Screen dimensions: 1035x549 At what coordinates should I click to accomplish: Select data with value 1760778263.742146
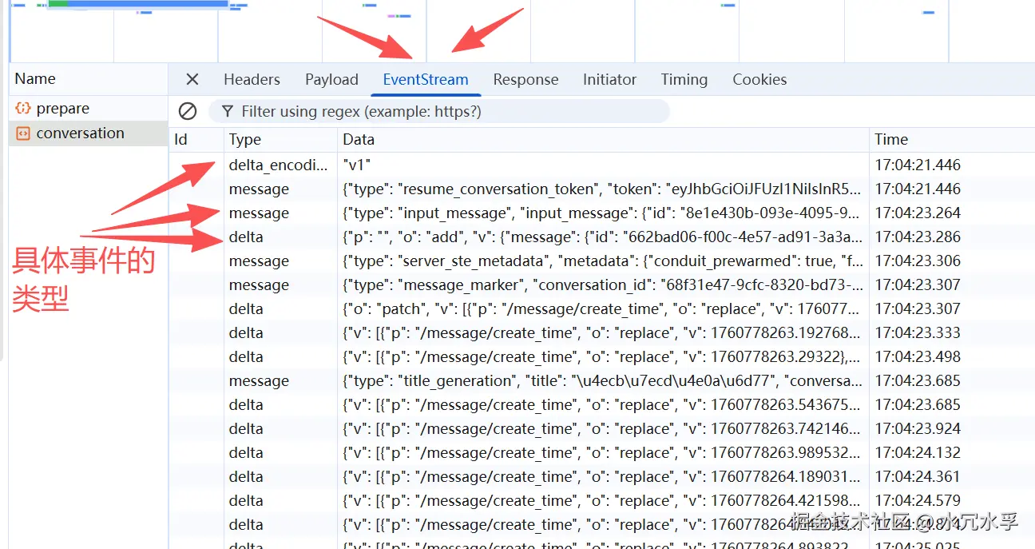(x=602, y=428)
